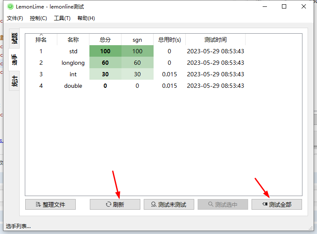Sort by the 总用时(s) column header
317x234 pixels.
click(169, 40)
